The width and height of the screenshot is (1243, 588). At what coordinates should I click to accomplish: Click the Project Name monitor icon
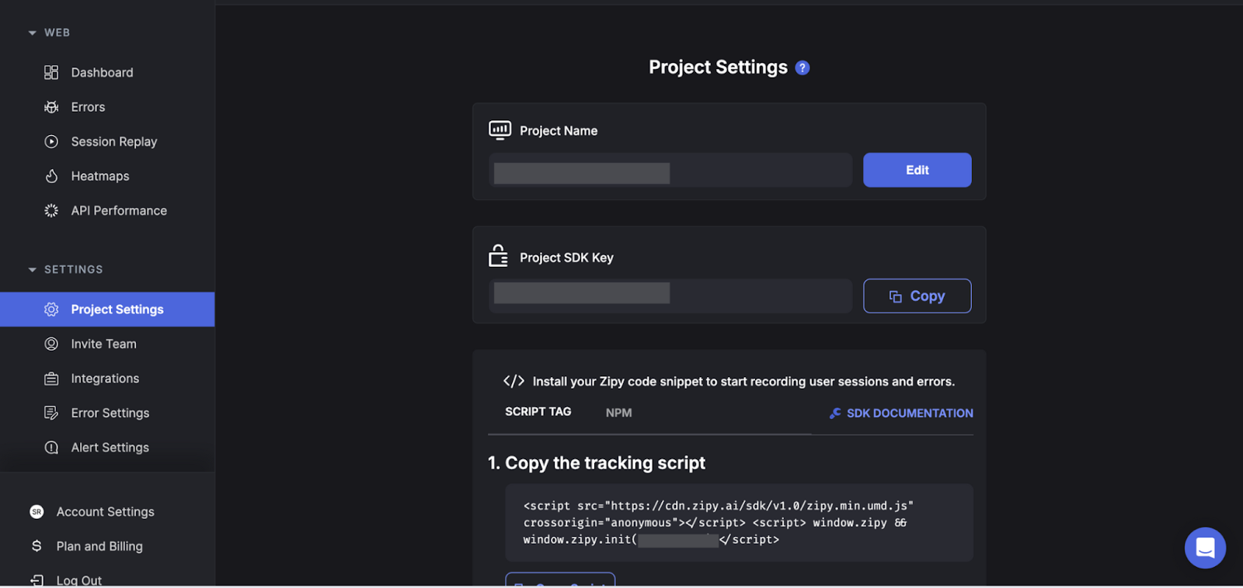pos(500,130)
